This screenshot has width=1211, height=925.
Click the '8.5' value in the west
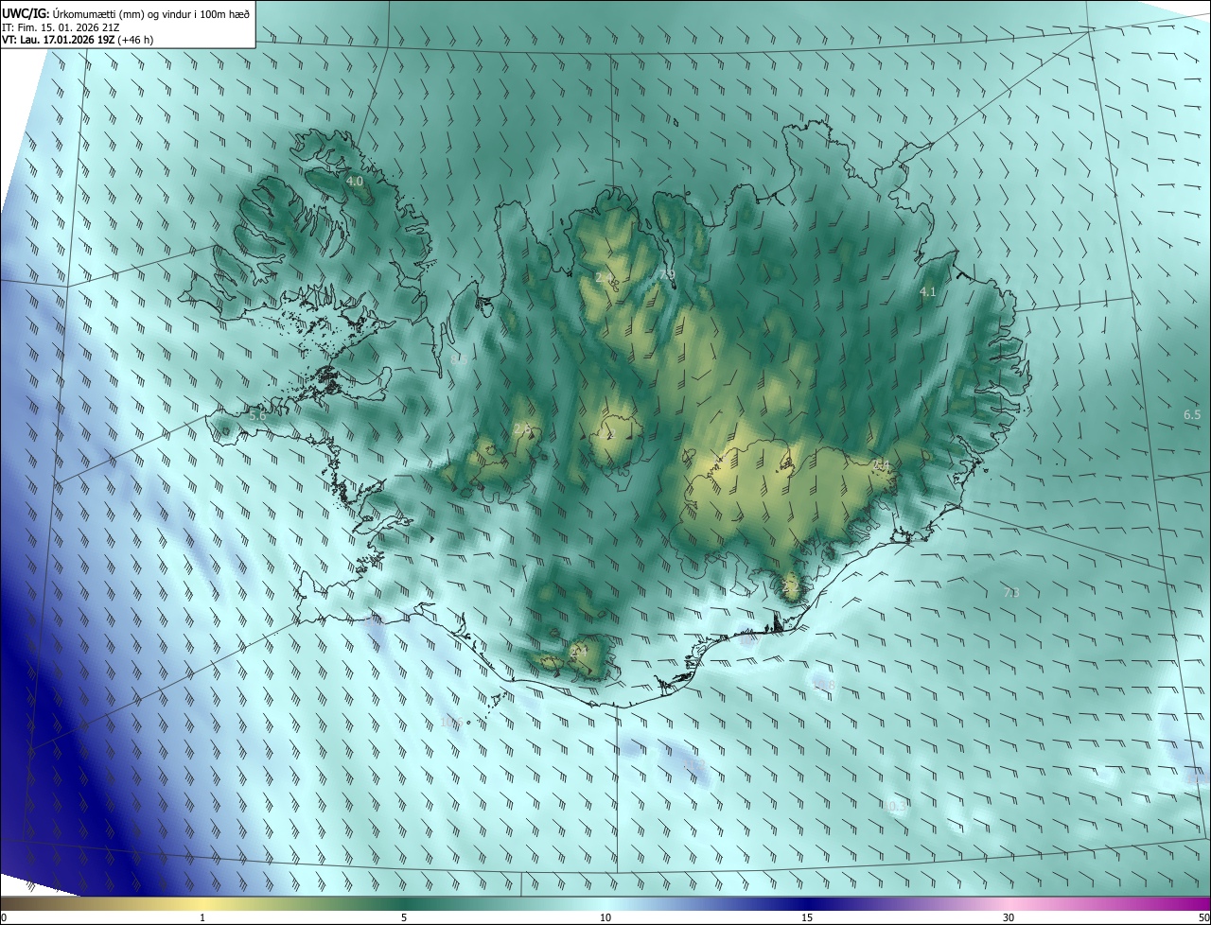click(460, 360)
